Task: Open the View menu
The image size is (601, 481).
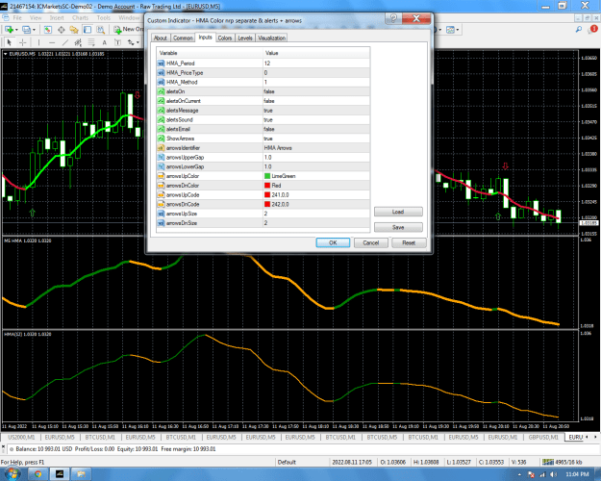Action: point(36,17)
